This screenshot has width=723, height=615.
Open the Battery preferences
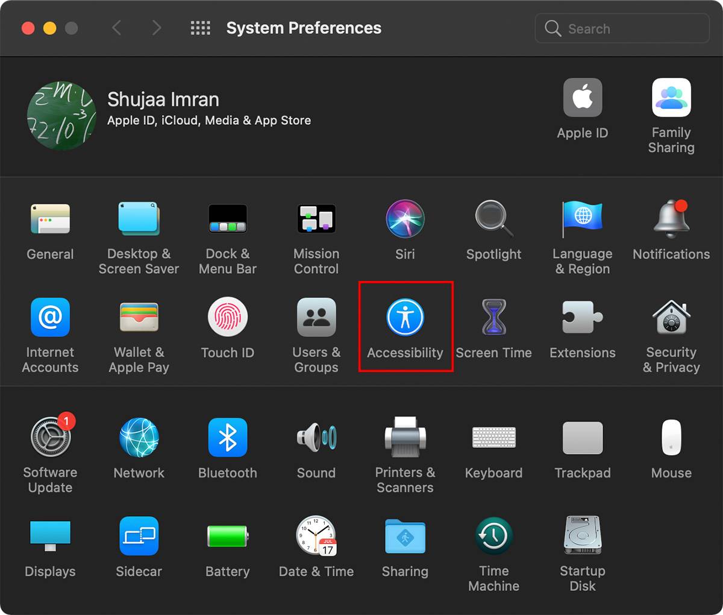coord(227,536)
